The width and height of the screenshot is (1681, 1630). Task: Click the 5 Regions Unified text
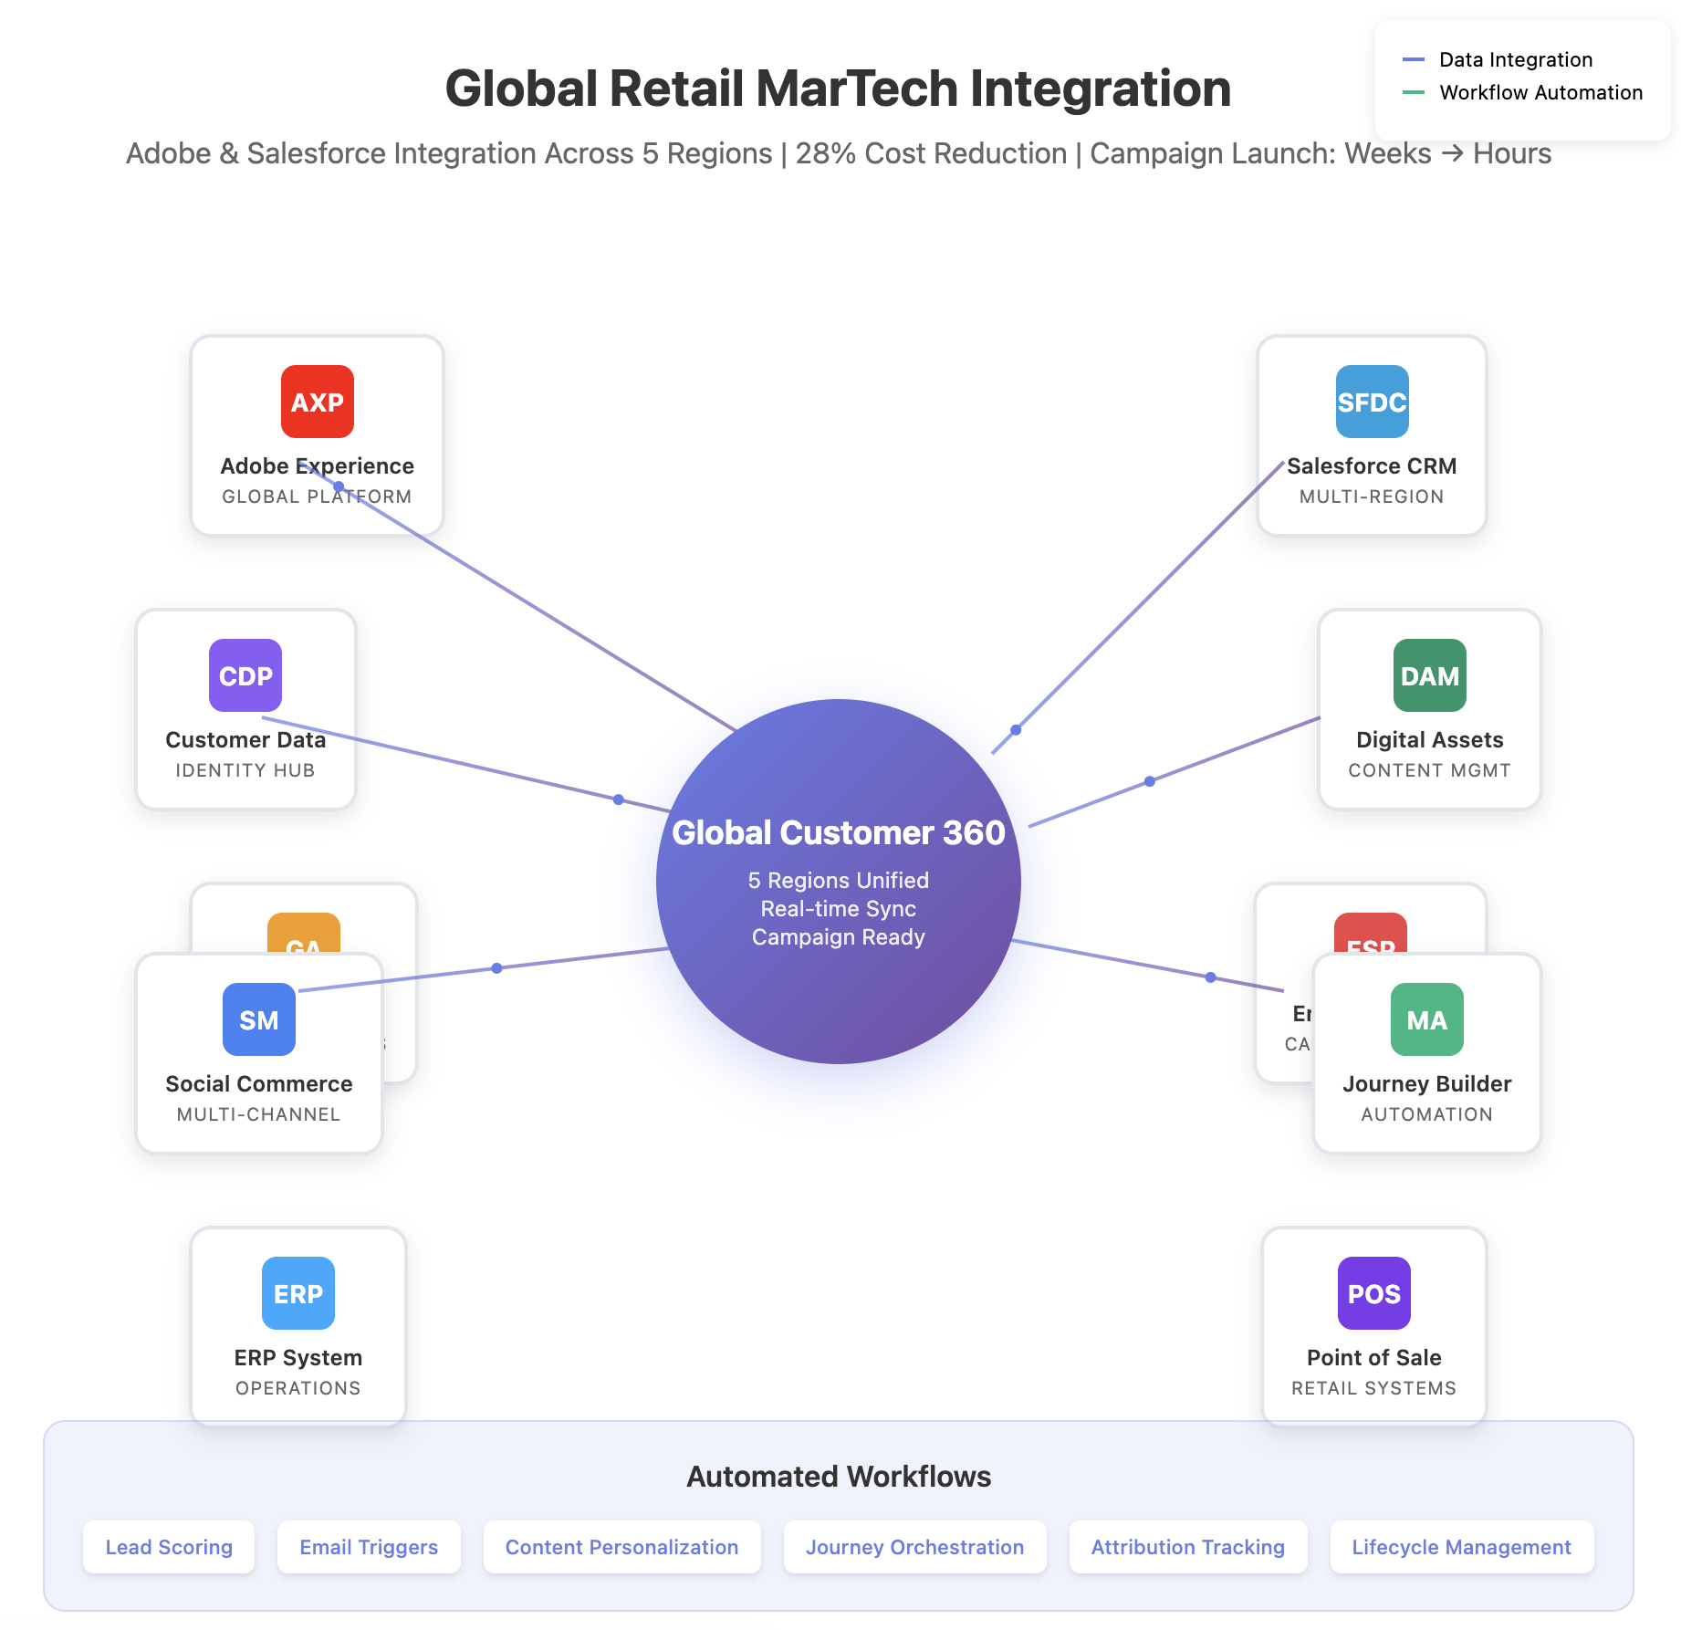pos(839,880)
